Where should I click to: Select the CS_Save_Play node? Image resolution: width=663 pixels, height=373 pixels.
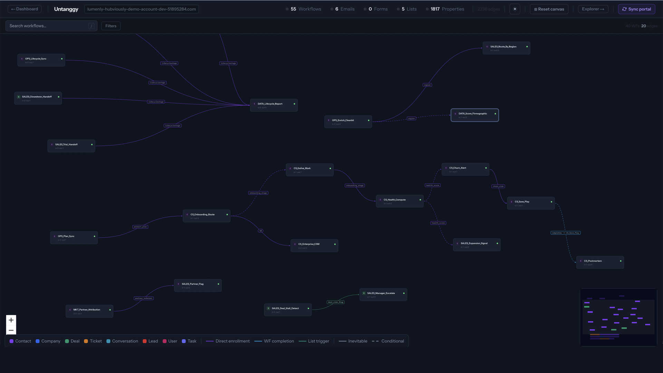coord(531,203)
